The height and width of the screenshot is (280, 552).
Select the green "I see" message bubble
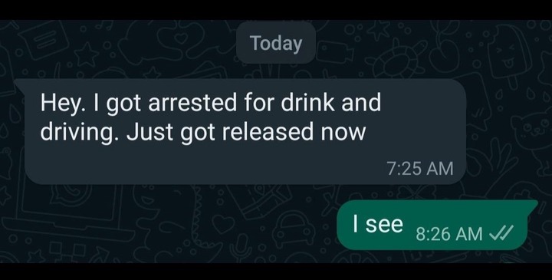pos(437,225)
